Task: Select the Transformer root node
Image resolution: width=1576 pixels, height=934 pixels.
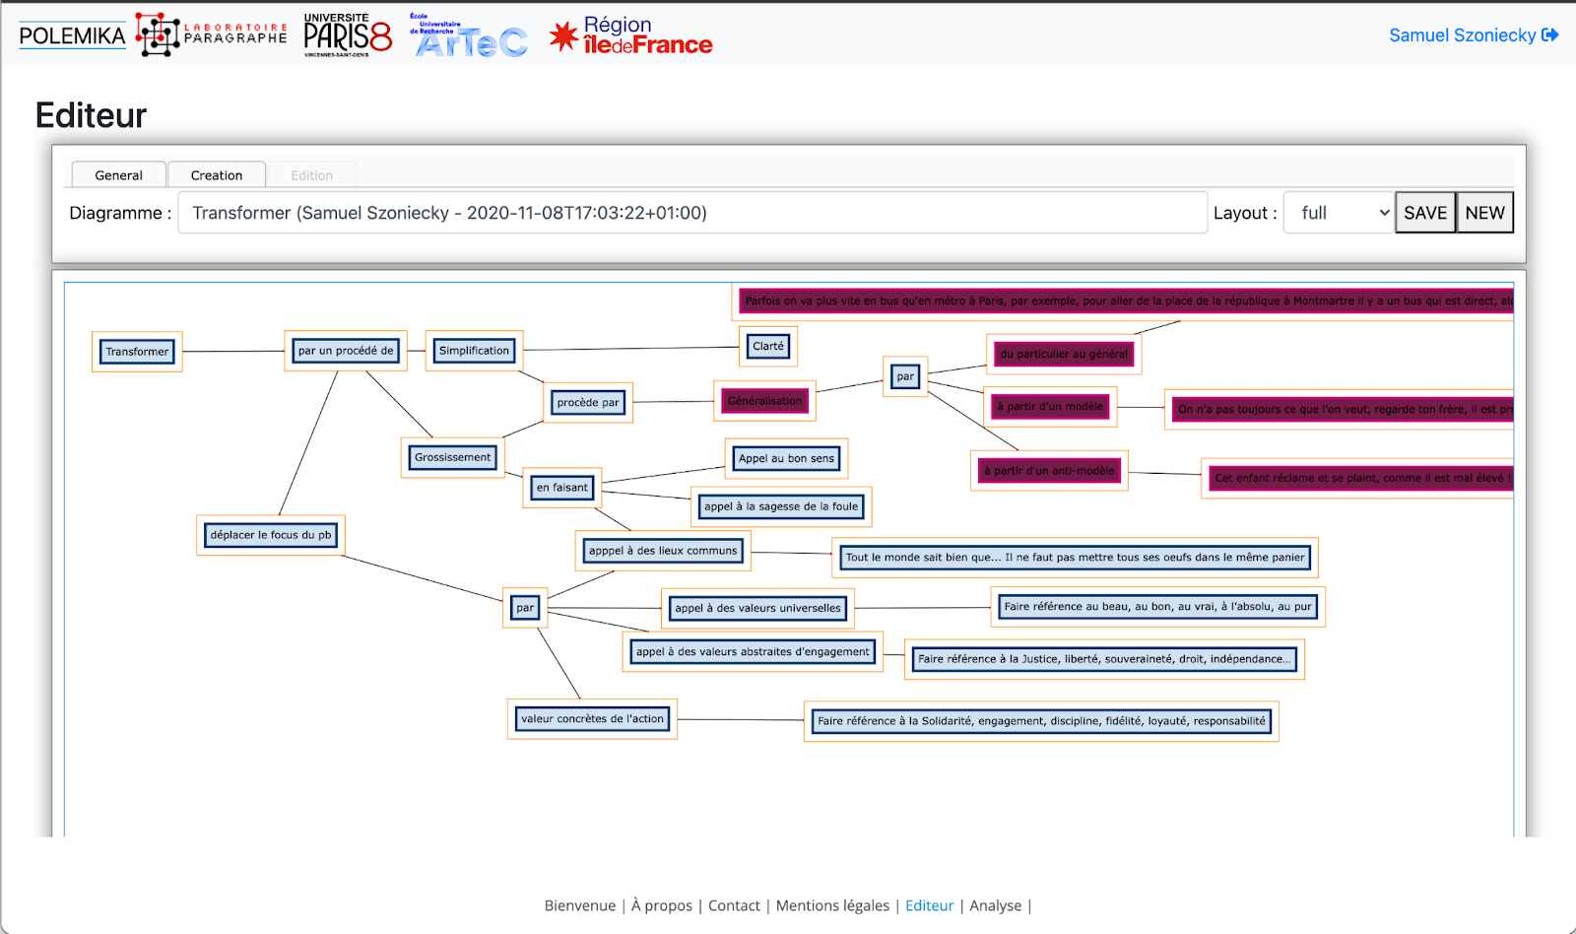Action: [137, 352]
